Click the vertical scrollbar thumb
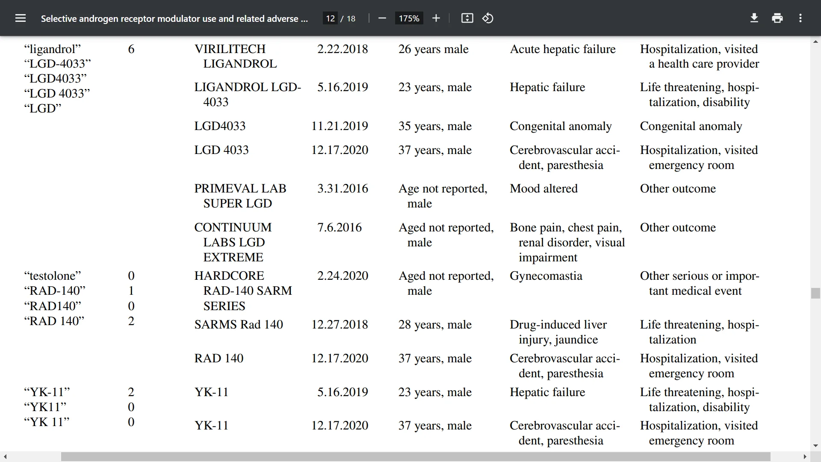The width and height of the screenshot is (821, 462). [815, 293]
